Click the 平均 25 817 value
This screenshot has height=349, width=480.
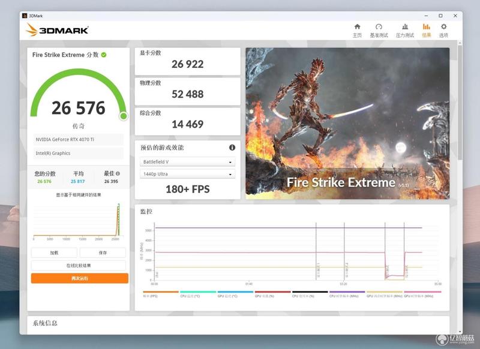78,181
